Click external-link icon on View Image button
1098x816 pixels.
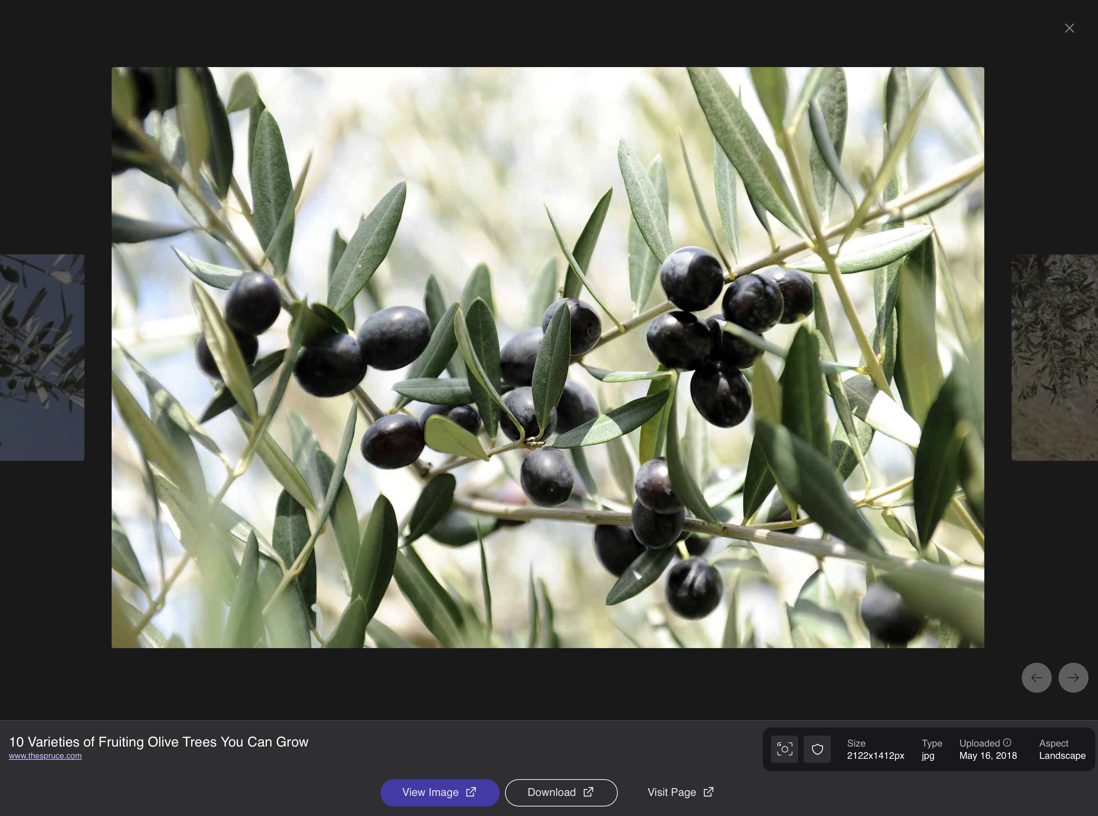pos(471,792)
